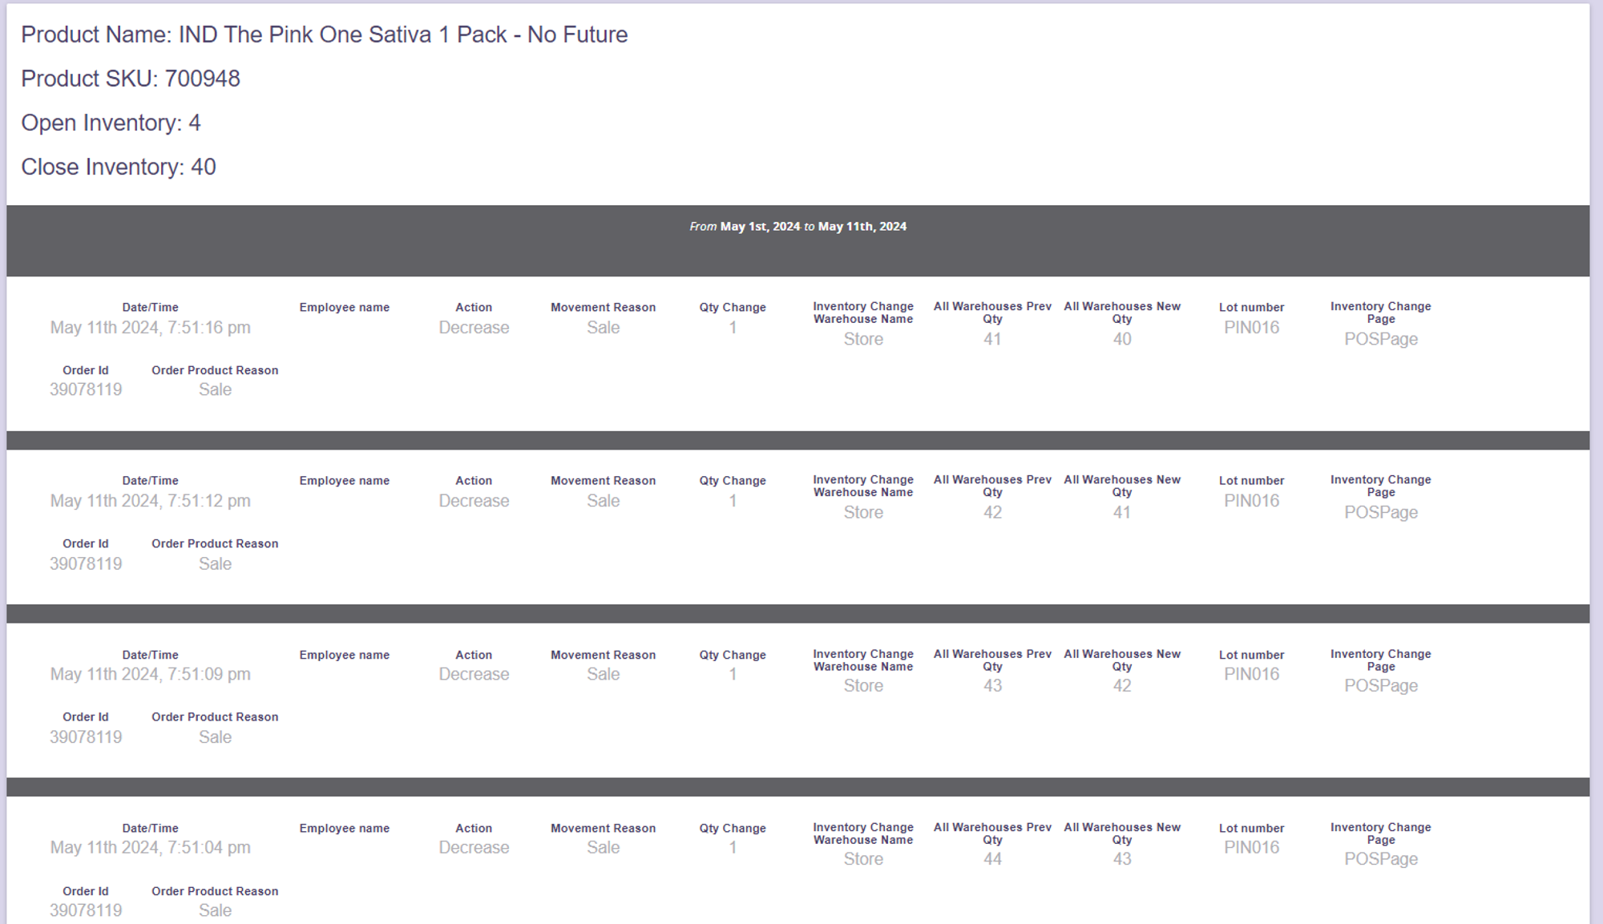Click Store warehouse name in the 7:51:12 record

pyautogui.click(x=863, y=513)
